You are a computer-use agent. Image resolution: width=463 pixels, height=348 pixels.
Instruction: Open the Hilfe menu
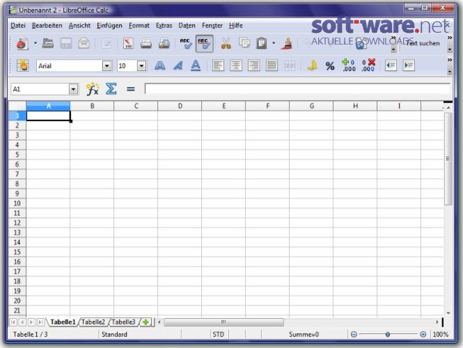(x=235, y=25)
